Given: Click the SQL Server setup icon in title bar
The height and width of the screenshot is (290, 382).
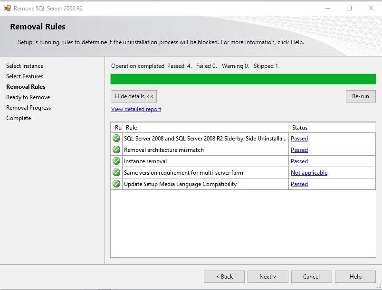Looking at the screenshot, I should tap(8, 8).
